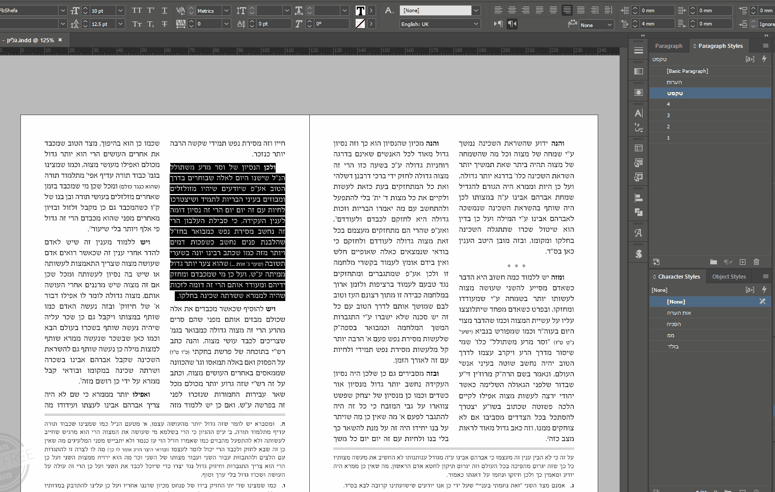
Task: Toggle Right-to-Left paragraph direction
Action: pos(512,24)
